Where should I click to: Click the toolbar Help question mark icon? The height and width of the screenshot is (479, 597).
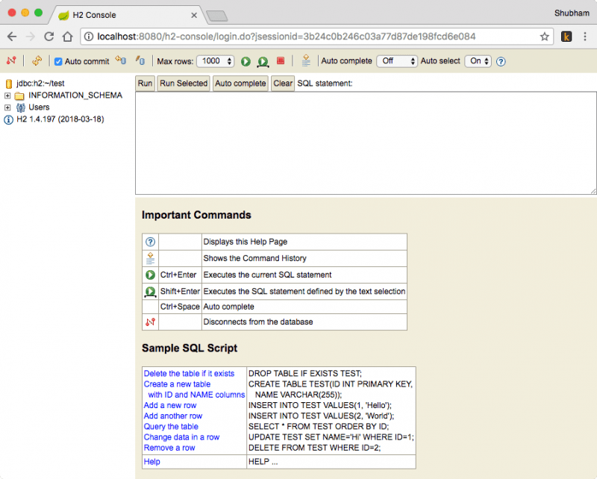(x=501, y=61)
